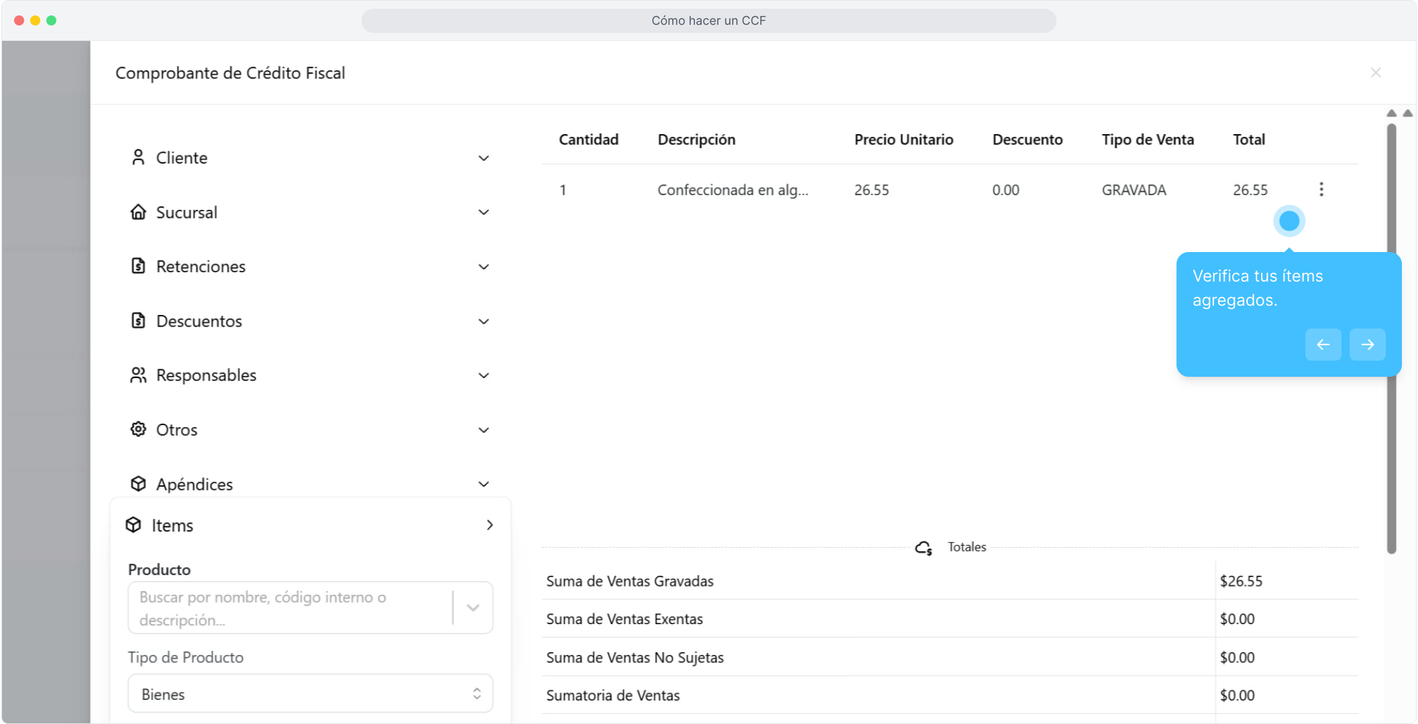This screenshot has width=1418, height=724.
Task: Open the three-dot row options menu
Action: [x=1321, y=190]
